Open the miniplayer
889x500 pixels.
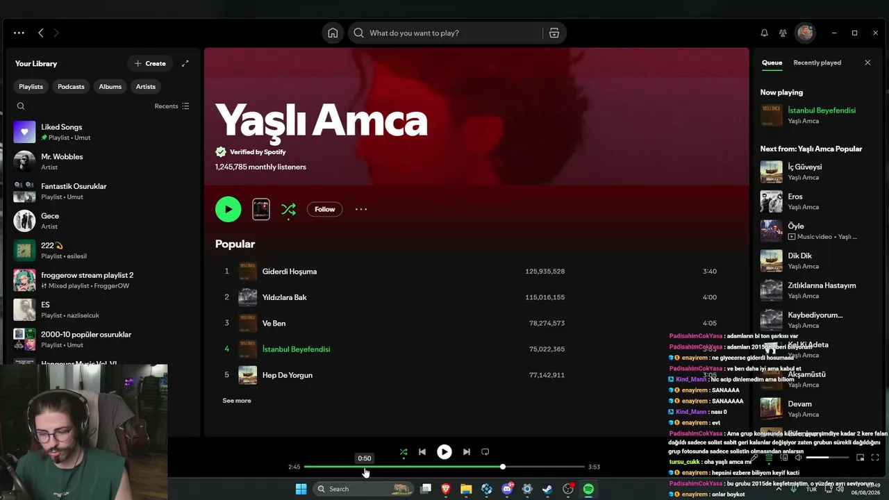click(860, 458)
